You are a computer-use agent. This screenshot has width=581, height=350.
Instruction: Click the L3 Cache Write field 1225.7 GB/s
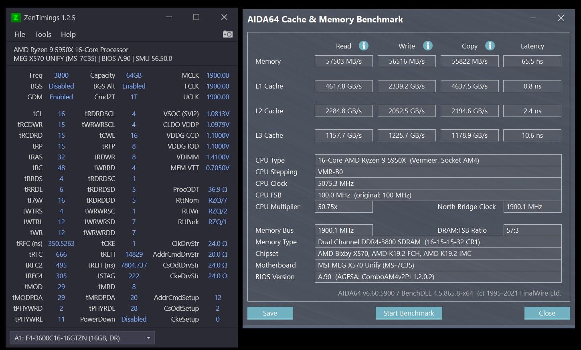click(407, 135)
